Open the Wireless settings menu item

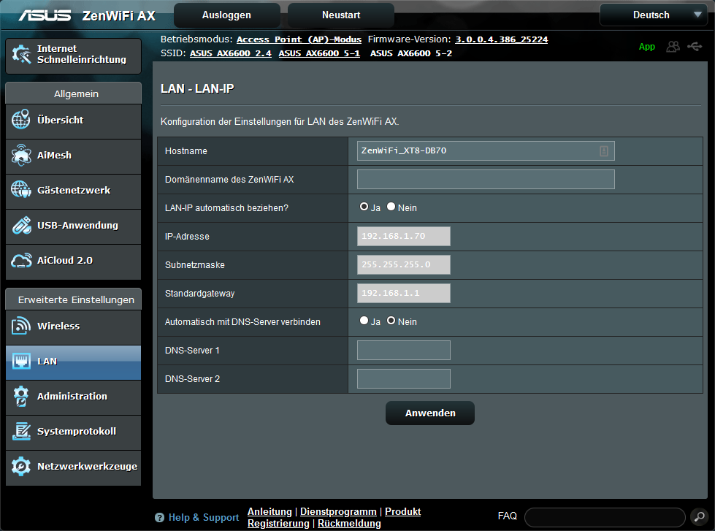(74, 327)
